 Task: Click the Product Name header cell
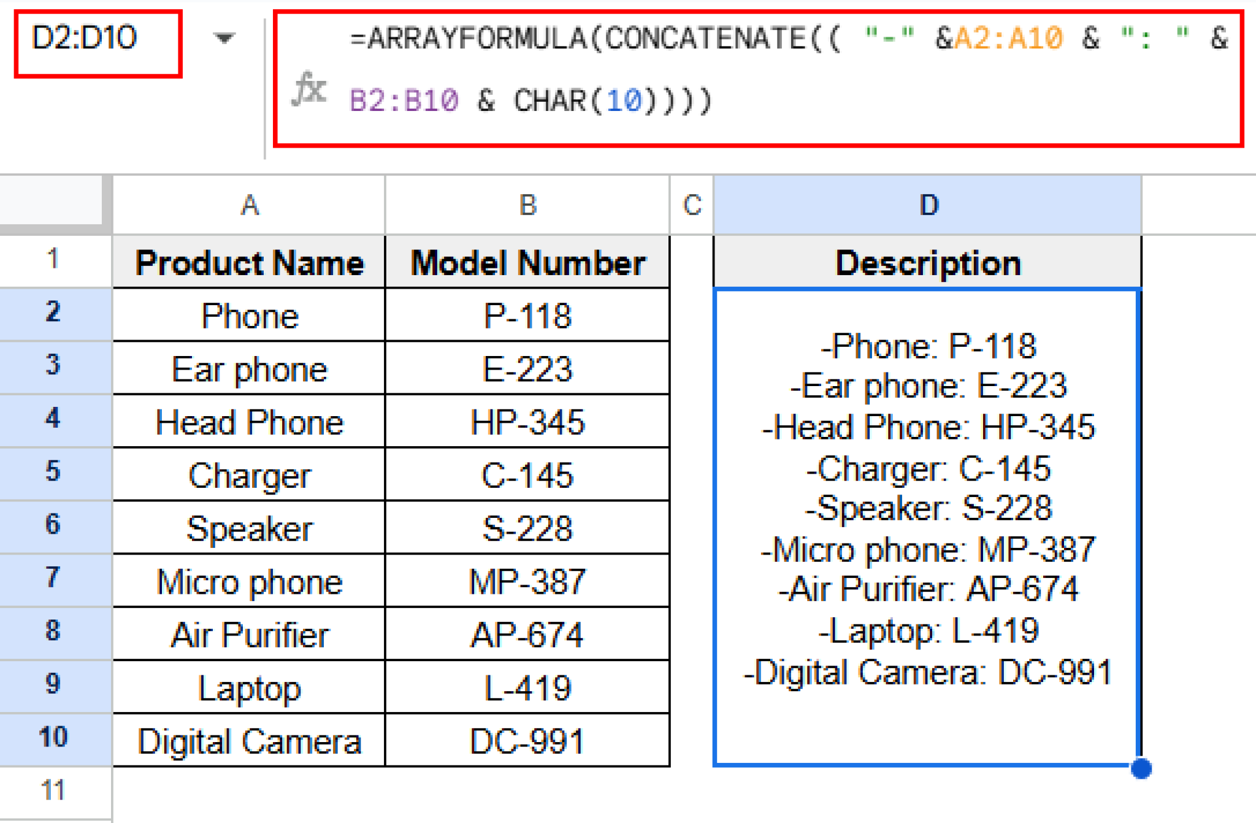point(248,262)
